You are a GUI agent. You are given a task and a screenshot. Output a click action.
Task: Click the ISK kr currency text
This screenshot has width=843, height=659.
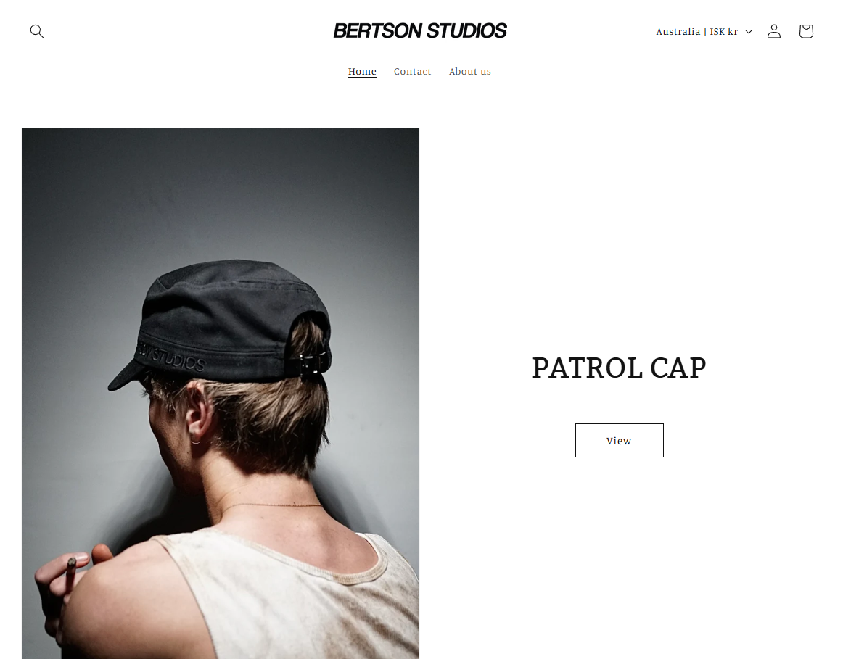pyautogui.click(x=723, y=32)
